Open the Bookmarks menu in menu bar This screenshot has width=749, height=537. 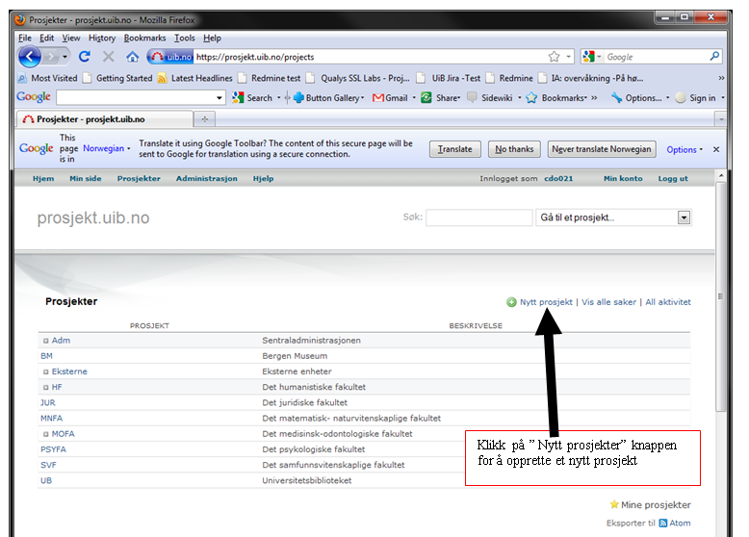143,38
